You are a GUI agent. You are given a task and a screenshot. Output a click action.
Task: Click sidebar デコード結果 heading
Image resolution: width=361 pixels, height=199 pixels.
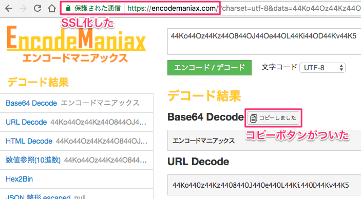point(38,82)
